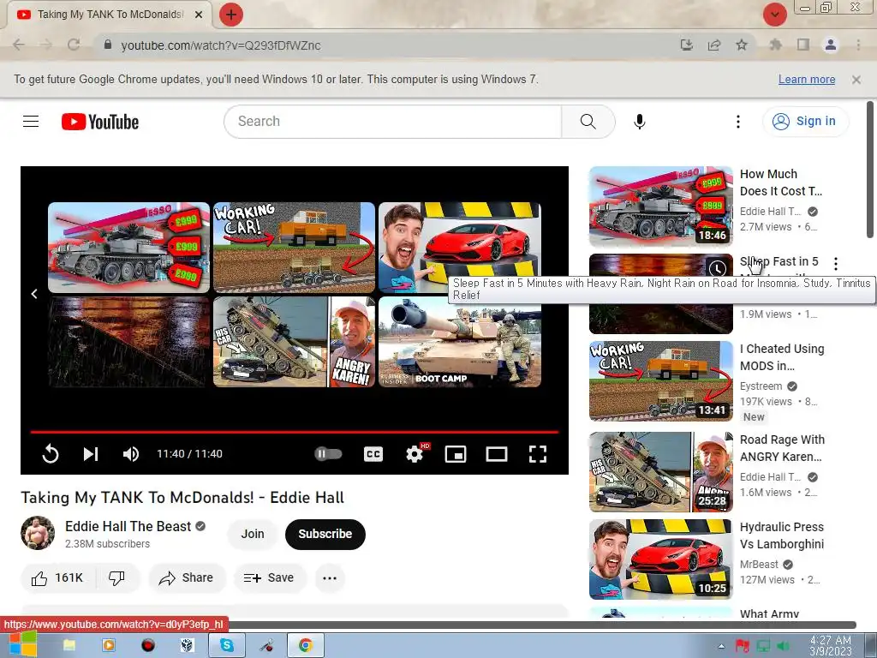Share the video
877x658 pixels.
[187, 578]
